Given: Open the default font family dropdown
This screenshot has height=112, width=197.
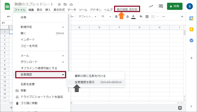Looking at the screenshot, I should (87, 17).
